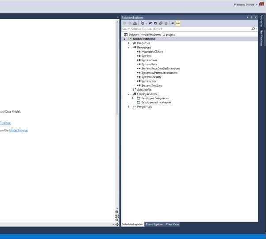Open the search options dropdown arrow
Image resolution: width=266 pixels, height=239 pixels.
click(x=256, y=29)
